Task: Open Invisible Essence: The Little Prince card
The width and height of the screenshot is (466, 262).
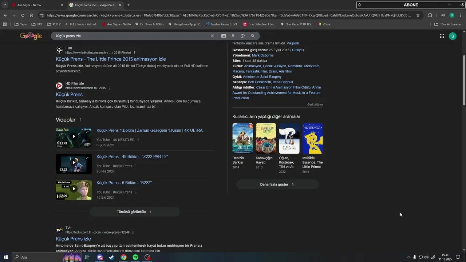Action: tap(312, 148)
